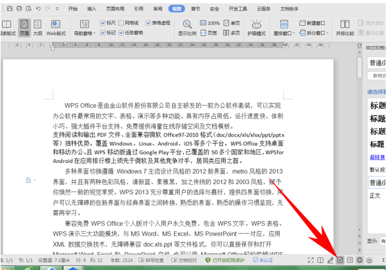Click the right indent marker on ruler

click(283, 46)
